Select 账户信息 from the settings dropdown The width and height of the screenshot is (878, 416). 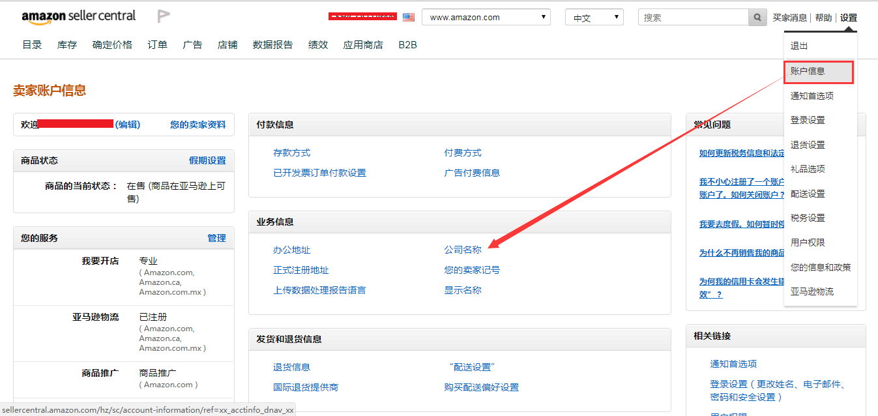819,72
